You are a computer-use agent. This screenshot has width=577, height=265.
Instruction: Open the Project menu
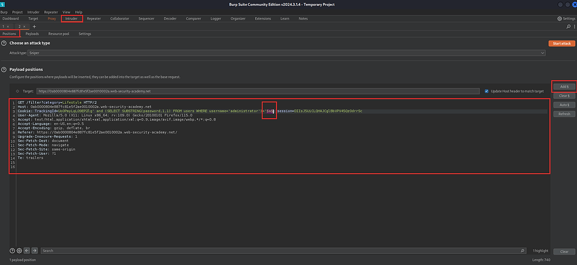17,12
